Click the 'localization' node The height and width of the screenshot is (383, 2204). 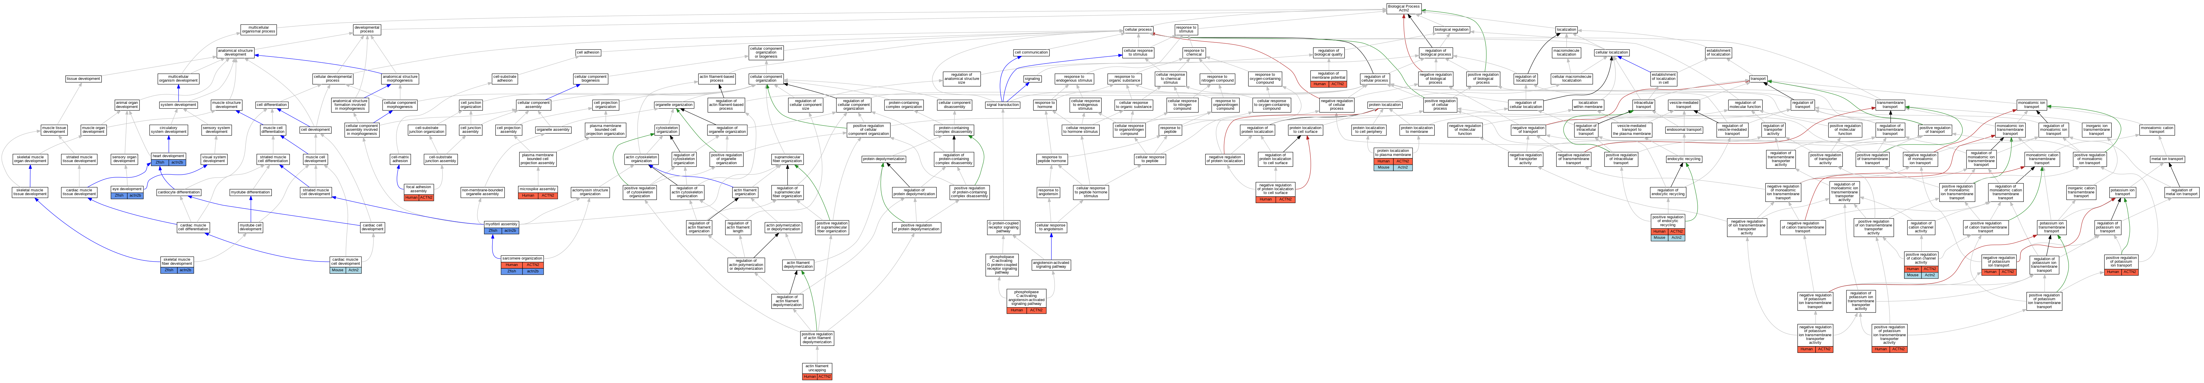click(1566, 30)
